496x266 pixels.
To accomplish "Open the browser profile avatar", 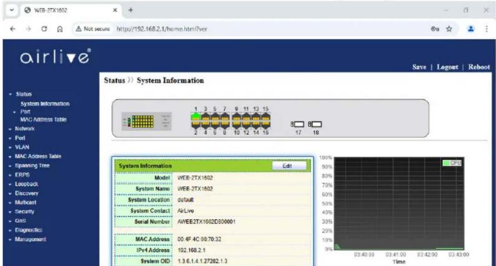I will coord(471,29).
